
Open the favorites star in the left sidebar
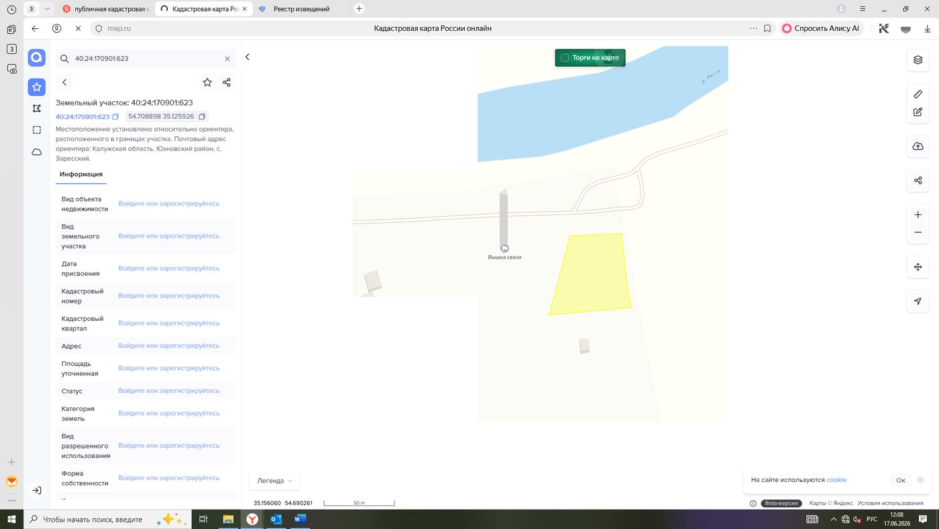tap(37, 87)
